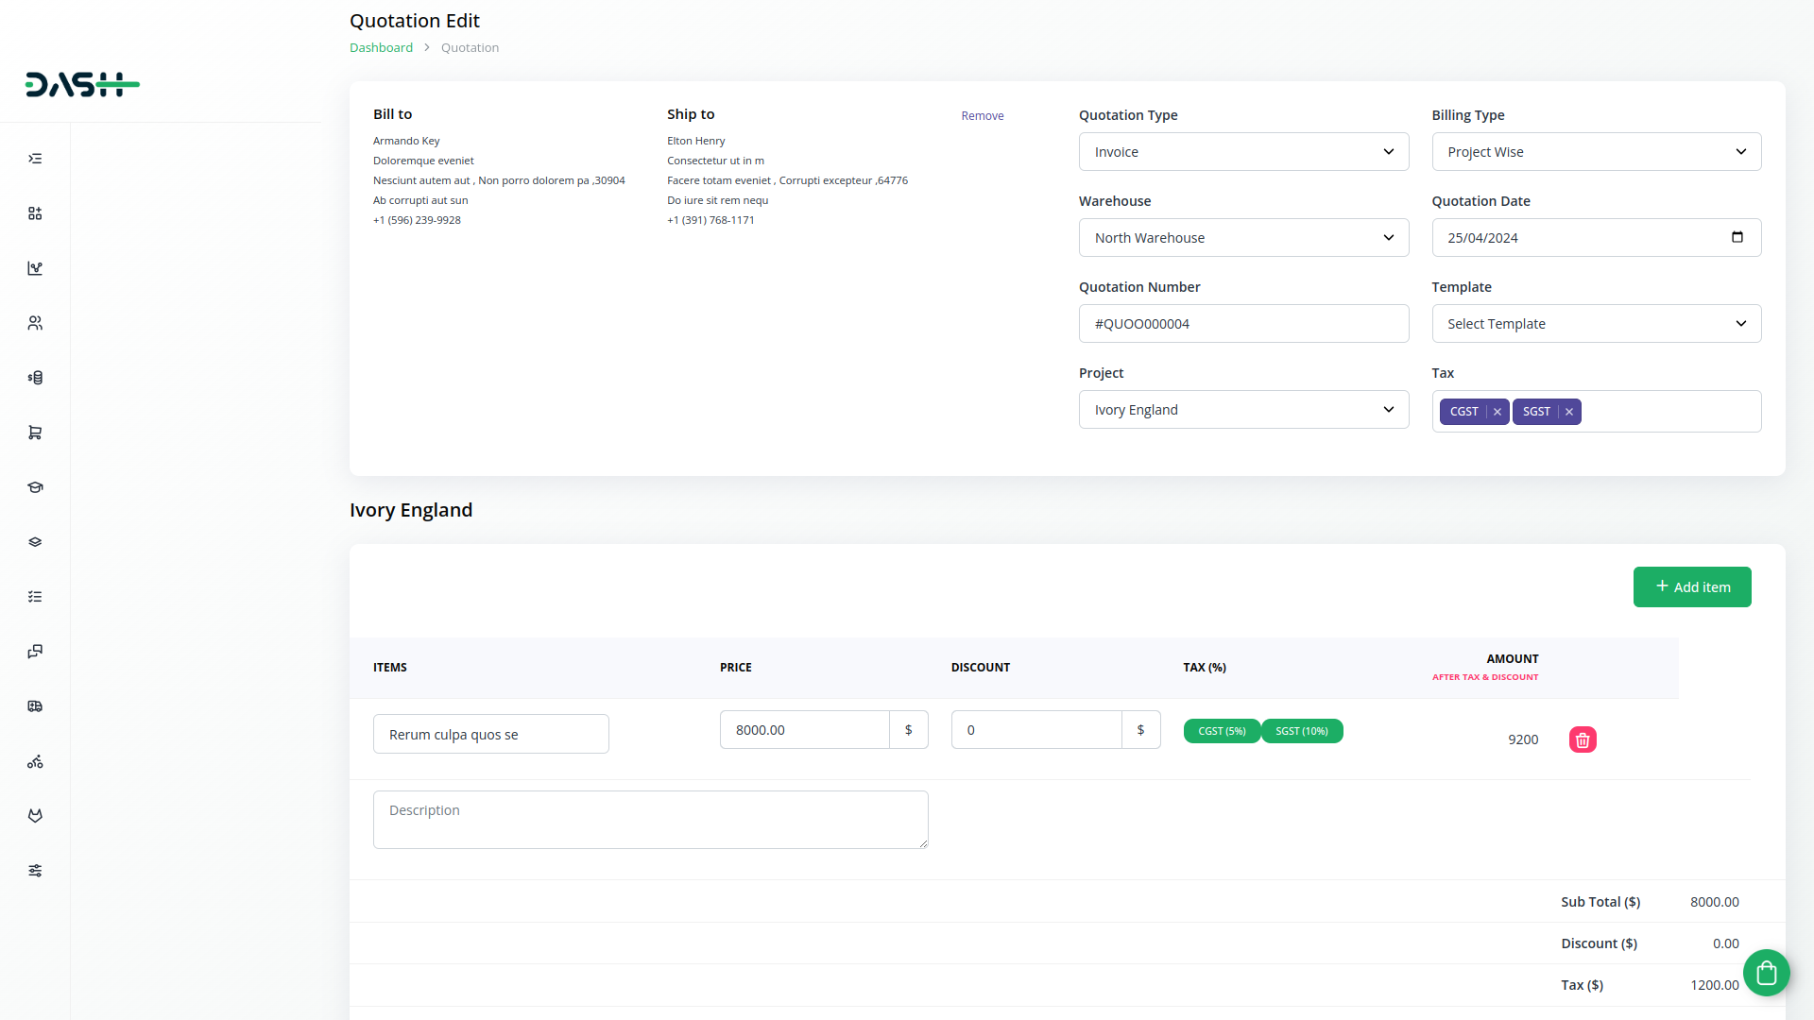
Task: Click the sidebar collapse menu icon
Action: [x=35, y=159]
